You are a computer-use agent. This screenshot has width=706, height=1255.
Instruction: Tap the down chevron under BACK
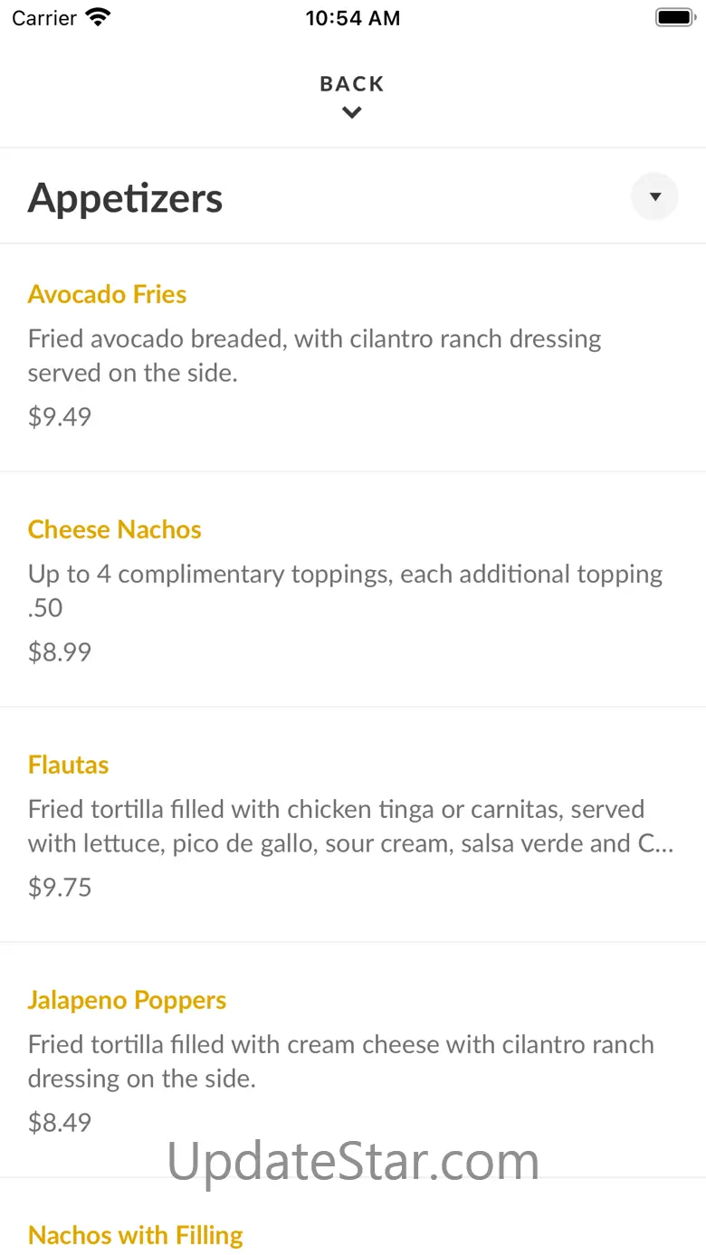352,113
